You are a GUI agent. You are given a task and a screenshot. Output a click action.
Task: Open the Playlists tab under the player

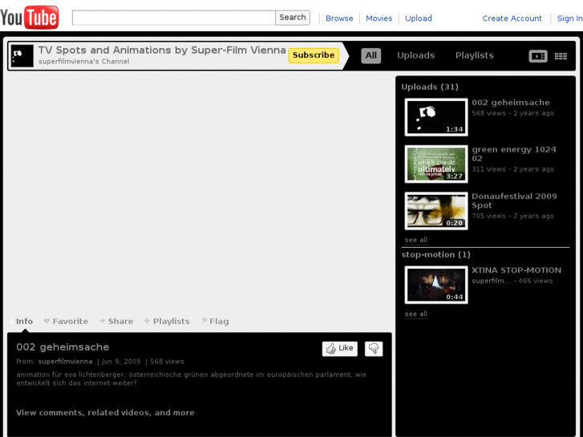(167, 321)
